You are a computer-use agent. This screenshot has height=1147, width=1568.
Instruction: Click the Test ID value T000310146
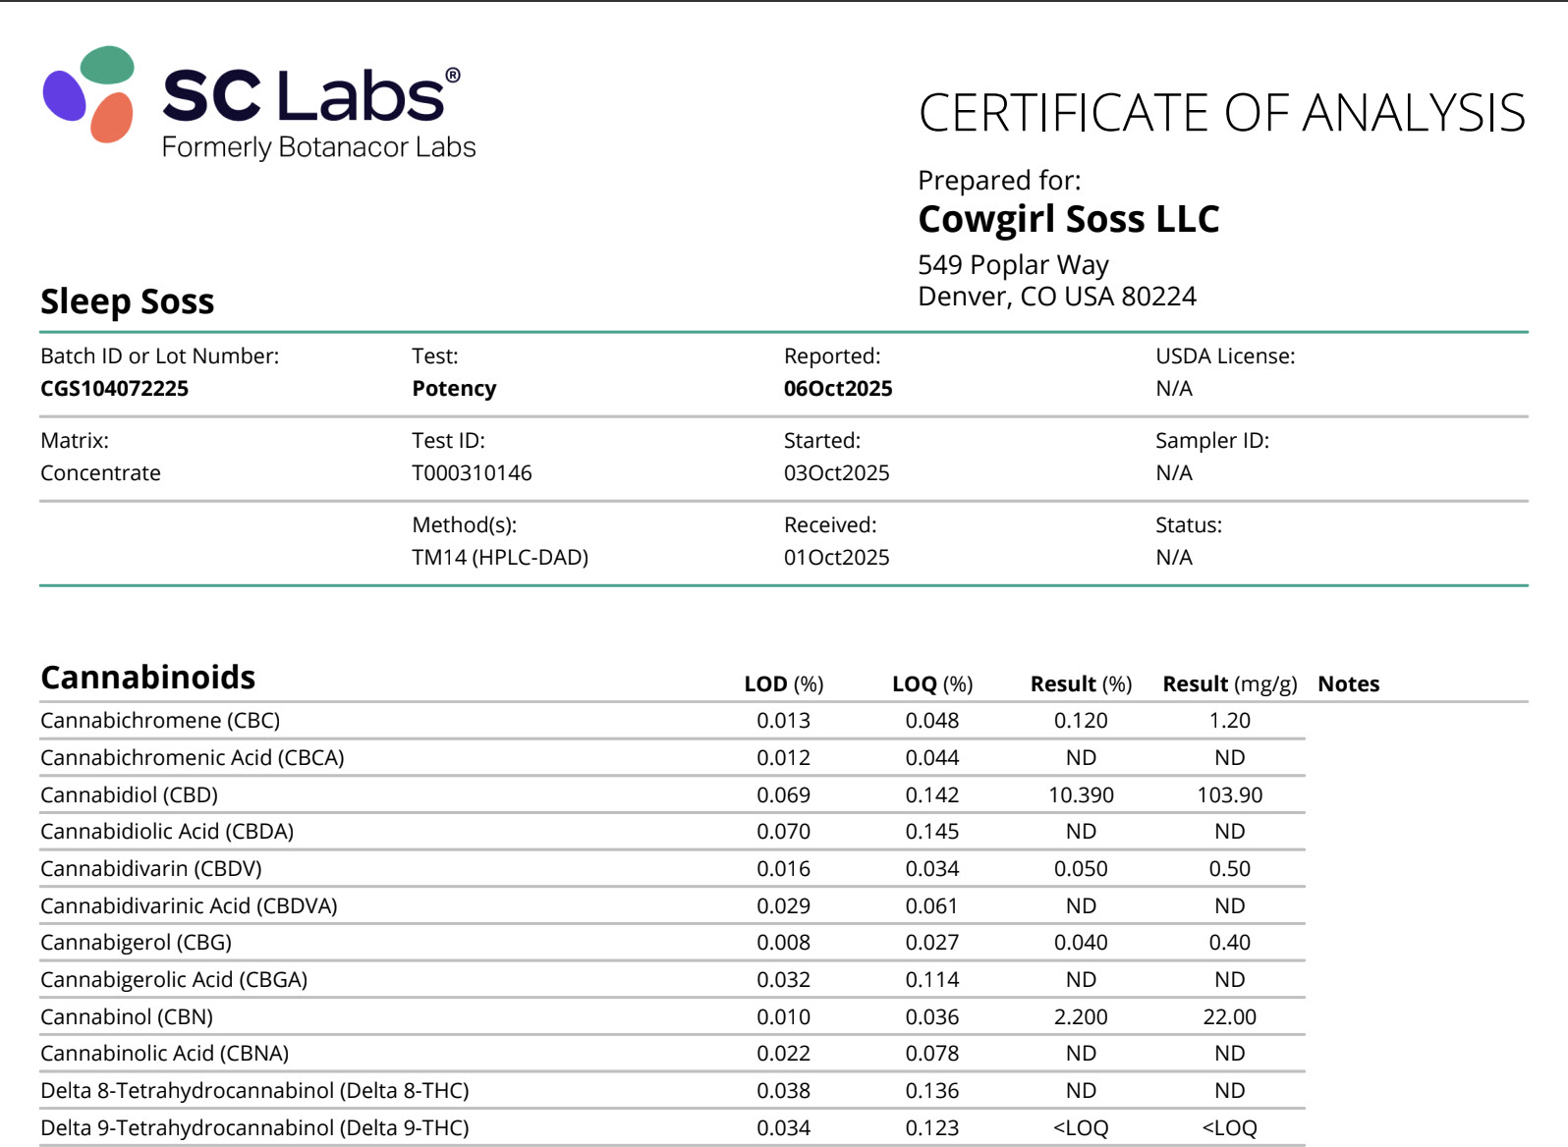point(472,473)
